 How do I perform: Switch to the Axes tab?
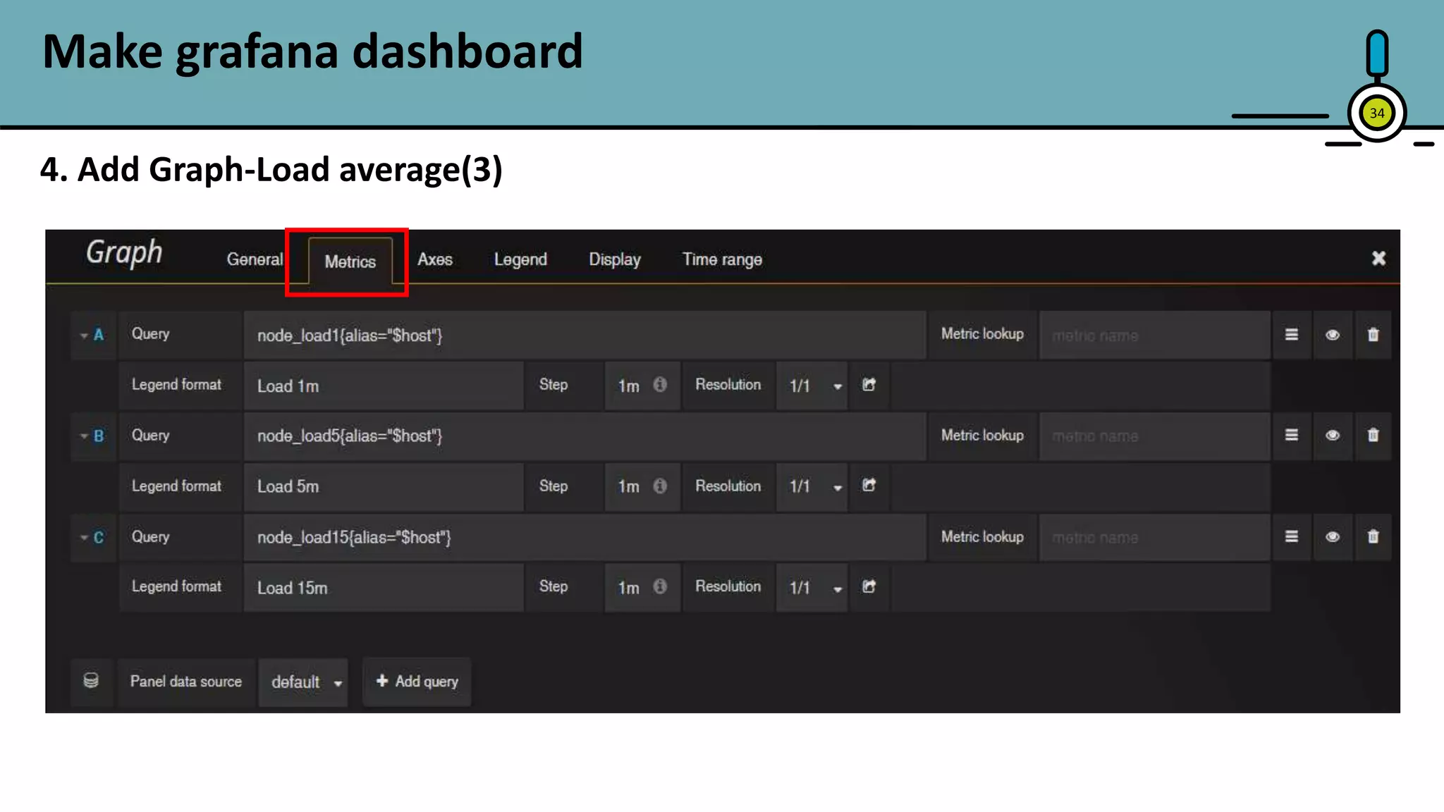click(435, 259)
